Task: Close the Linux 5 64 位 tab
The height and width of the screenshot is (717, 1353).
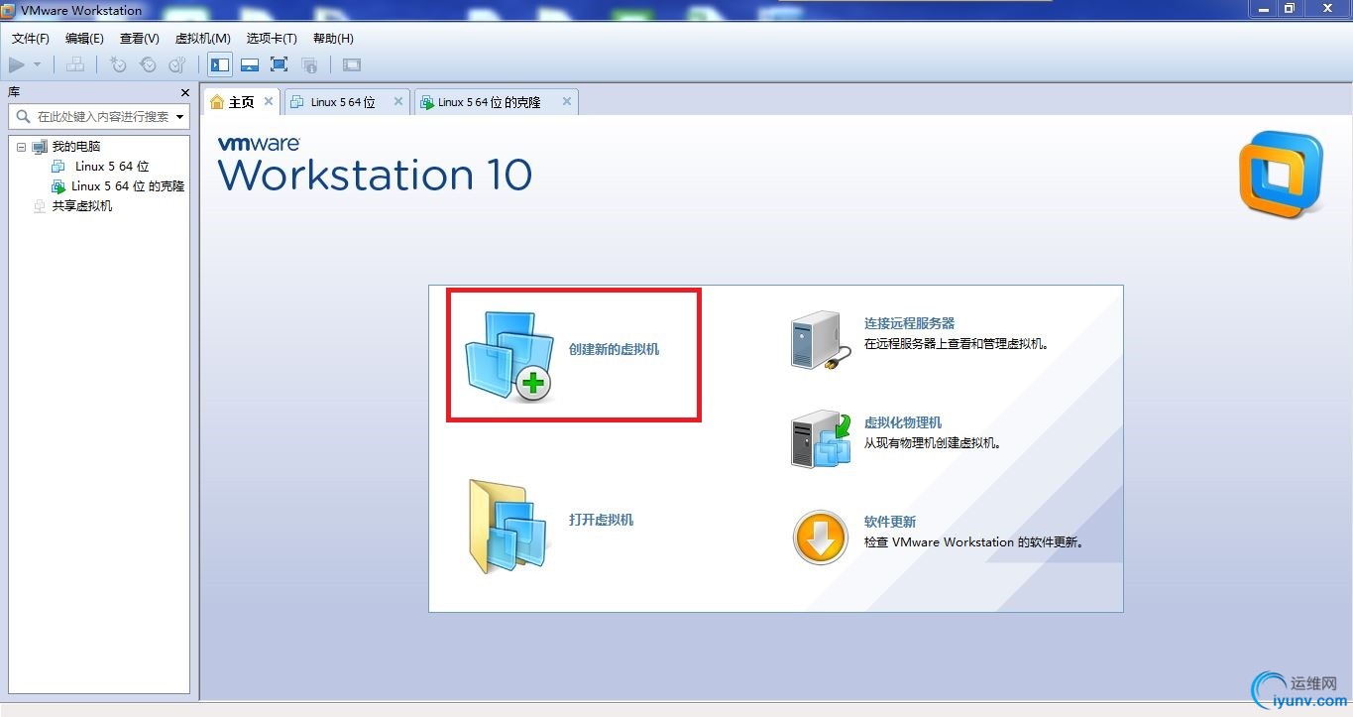Action: pyautogui.click(x=398, y=101)
